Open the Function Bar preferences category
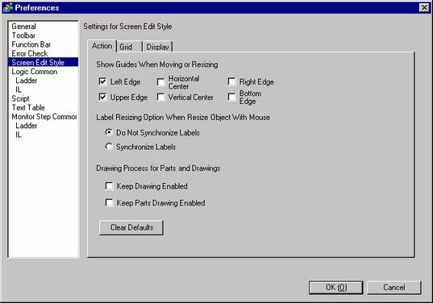This screenshot has height=303, width=433. click(31, 44)
